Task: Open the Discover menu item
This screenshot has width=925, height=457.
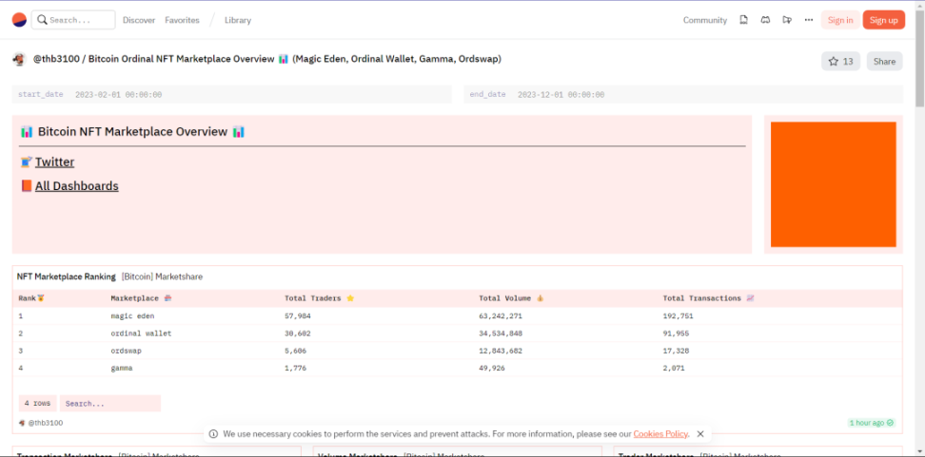Action: pyautogui.click(x=139, y=20)
